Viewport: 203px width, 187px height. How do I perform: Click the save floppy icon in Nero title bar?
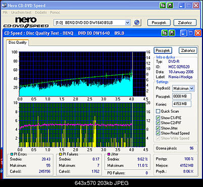click(x=170, y=6)
